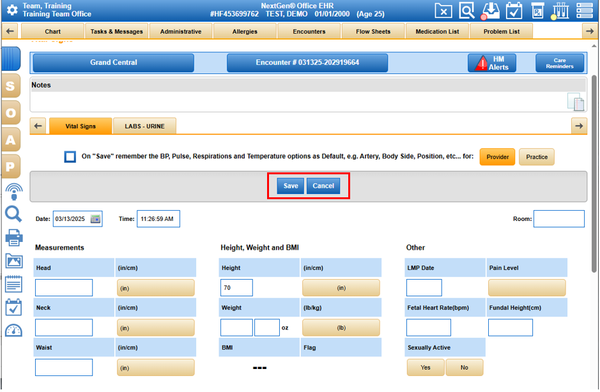
Task: Open the date picker calendar icon
Action: [x=95, y=219]
